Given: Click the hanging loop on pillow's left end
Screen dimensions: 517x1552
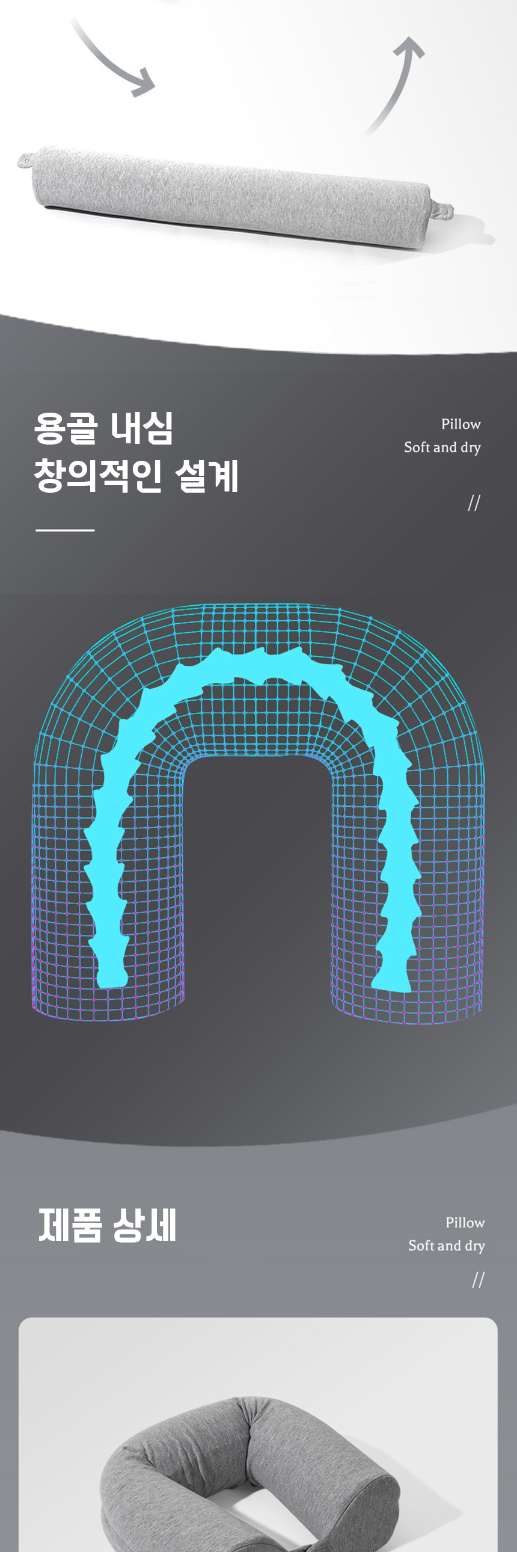Looking at the screenshot, I should (25, 160).
